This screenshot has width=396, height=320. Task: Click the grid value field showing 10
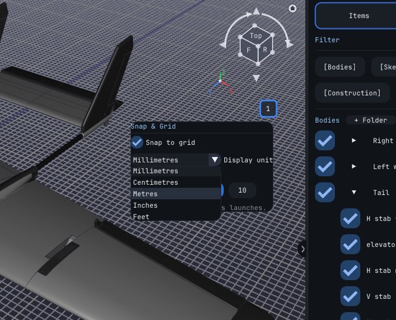coord(242,190)
